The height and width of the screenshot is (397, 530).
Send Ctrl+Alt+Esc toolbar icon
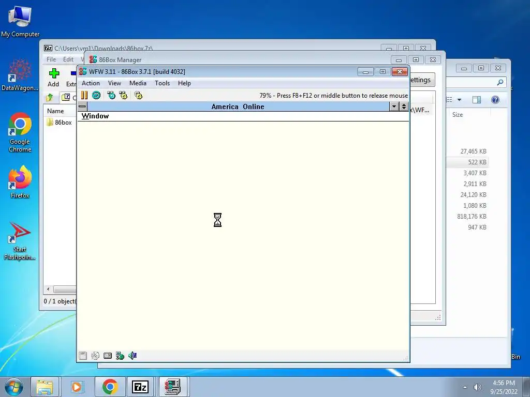click(123, 95)
